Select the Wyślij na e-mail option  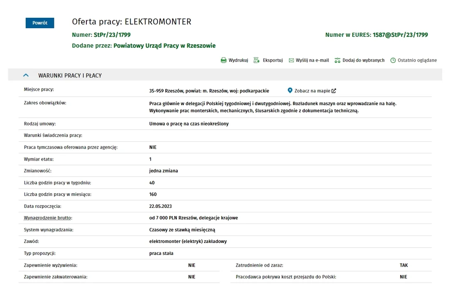click(x=312, y=60)
